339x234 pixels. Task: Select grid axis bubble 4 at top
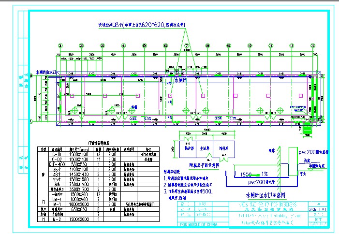123,45
